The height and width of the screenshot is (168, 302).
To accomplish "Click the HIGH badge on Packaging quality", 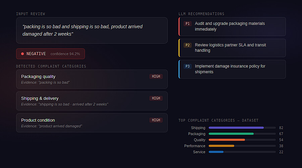I will click(156, 77).
